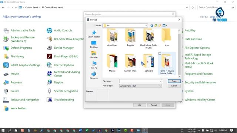Image resolution: width=237 pixels, height=133 pixels.
Task: Open the notification center icon in tray
Action: [x=232, y=130]
